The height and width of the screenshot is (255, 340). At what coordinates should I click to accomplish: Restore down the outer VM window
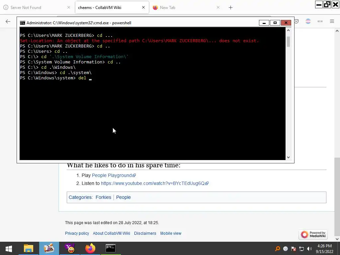point(327,5)
